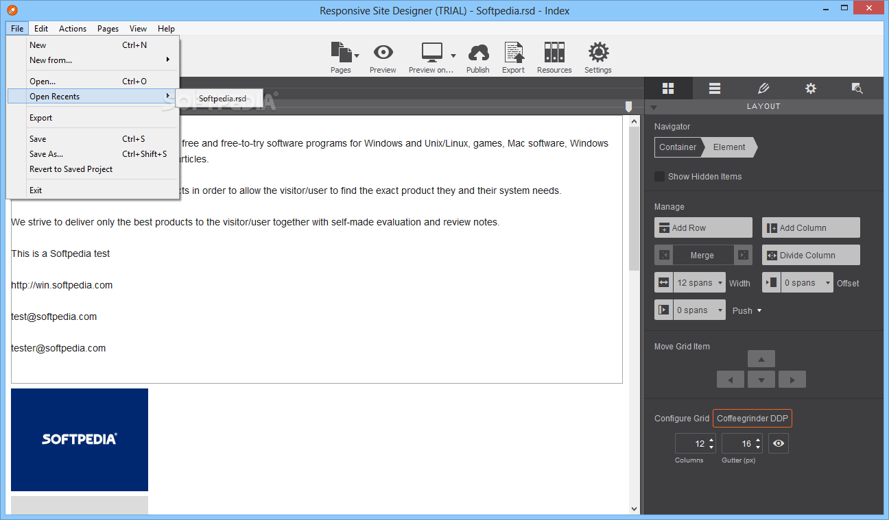This screenshot has width=889, height=520.
Task: Choose Export in the File menu
Action: click(94, 117)
